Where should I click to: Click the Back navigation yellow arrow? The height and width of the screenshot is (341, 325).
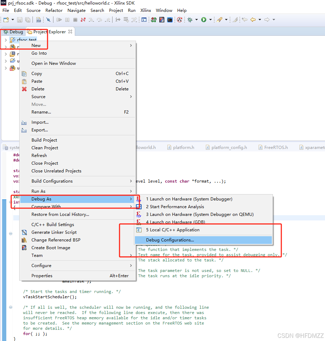point(253,20)
